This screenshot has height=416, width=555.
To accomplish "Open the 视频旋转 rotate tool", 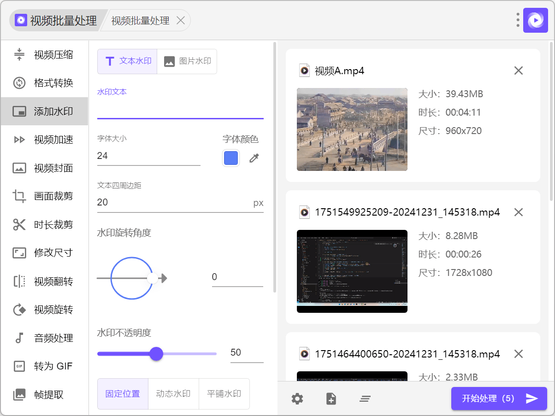I will [44, 310].
